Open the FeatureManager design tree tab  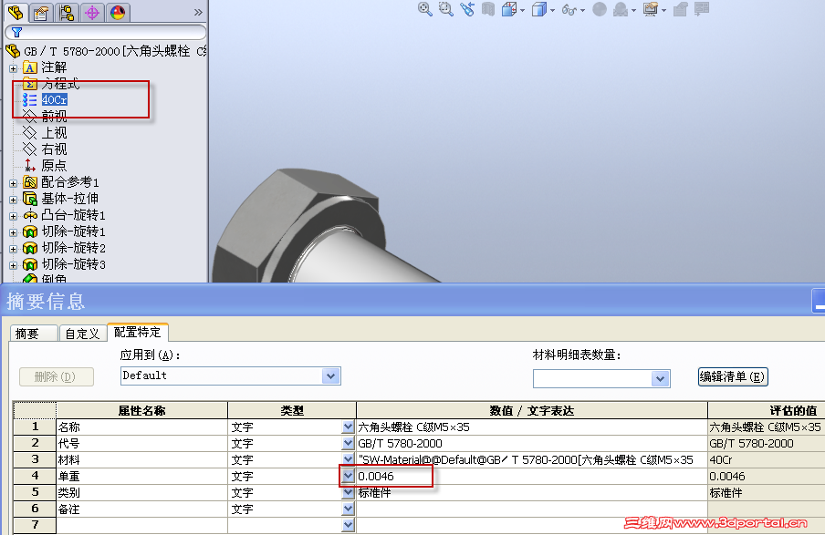[x=16, y=12]
